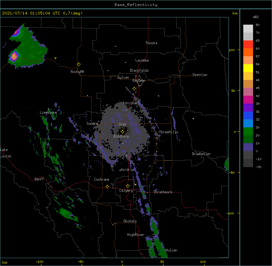Click the dBZ legend heading

click(x=256, y=17)
